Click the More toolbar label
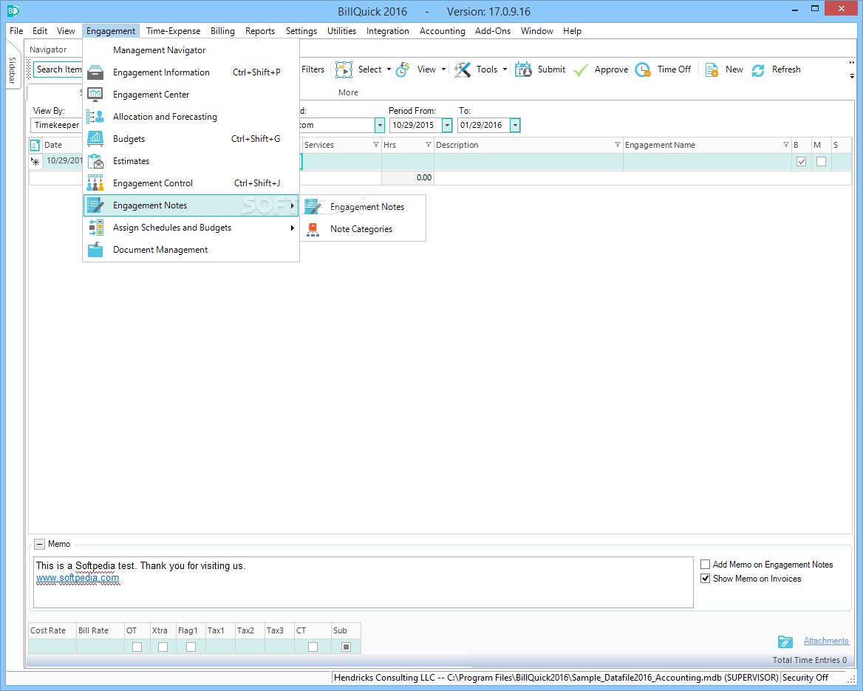Viewport: 863px width, 691px height. click(x=348, y=92)
